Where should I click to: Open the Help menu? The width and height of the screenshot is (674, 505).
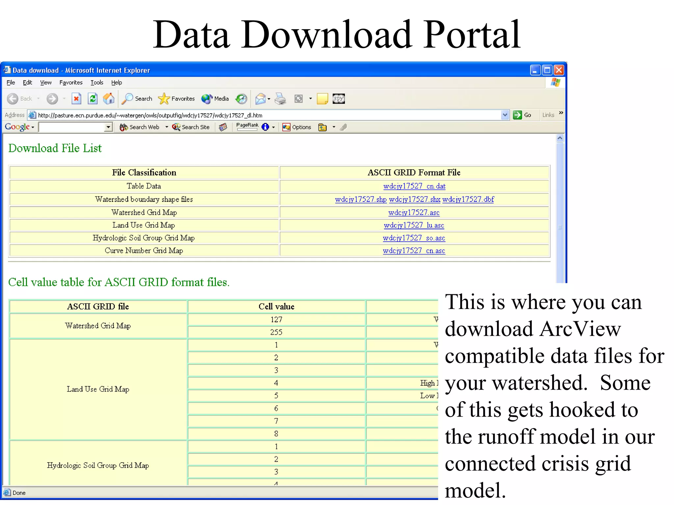coord(117,83)
